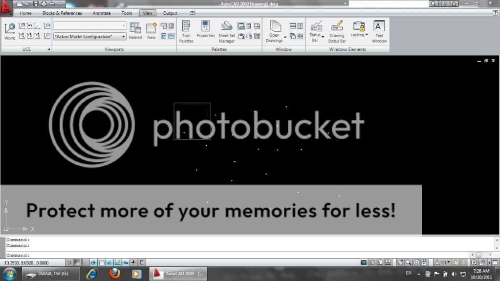This screenshot has height=281, width=500.
Task: Rotate UCS about the Z axis
Action: (x=37, y=36)
